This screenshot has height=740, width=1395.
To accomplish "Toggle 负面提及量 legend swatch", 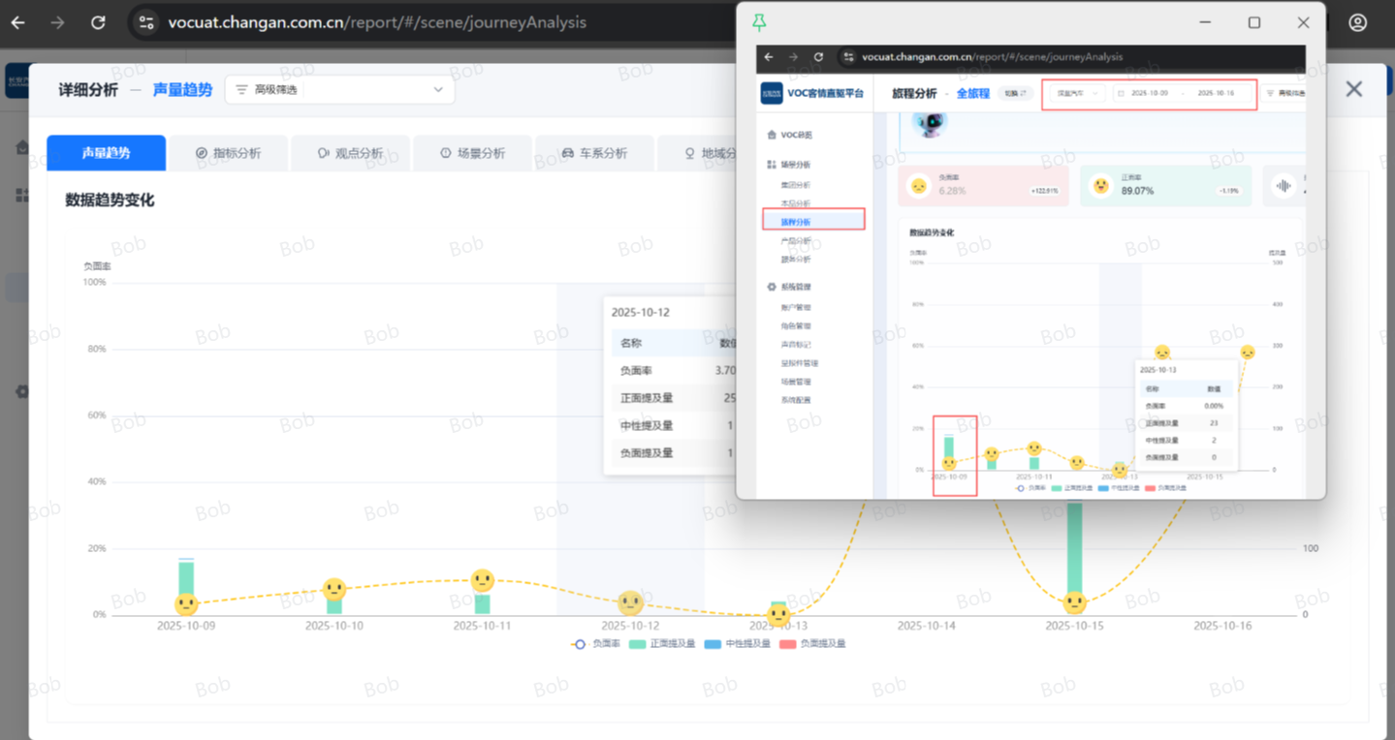I will (787, 644).
